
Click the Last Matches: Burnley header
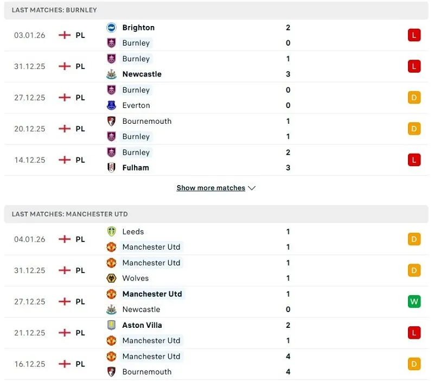(x=55, y=10)
